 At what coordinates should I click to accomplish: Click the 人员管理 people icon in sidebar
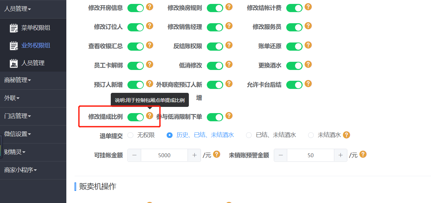[x=13, y=63]
